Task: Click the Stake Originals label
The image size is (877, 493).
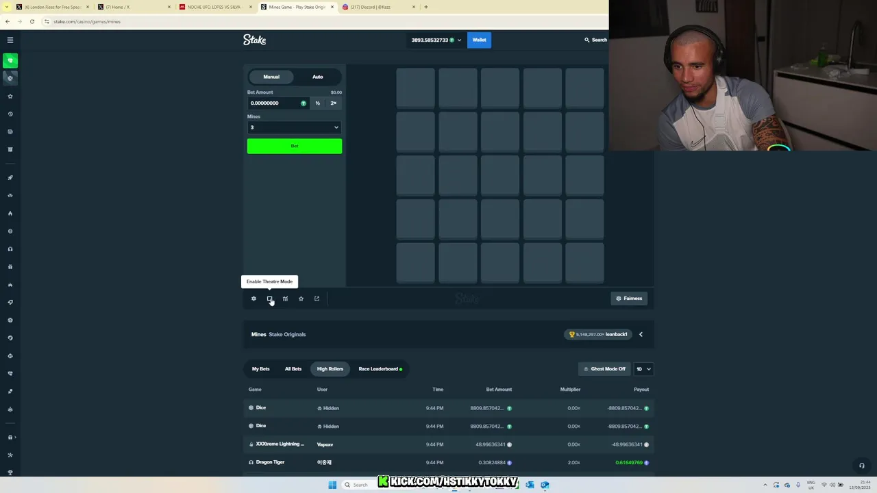Action: pos(287,334)
